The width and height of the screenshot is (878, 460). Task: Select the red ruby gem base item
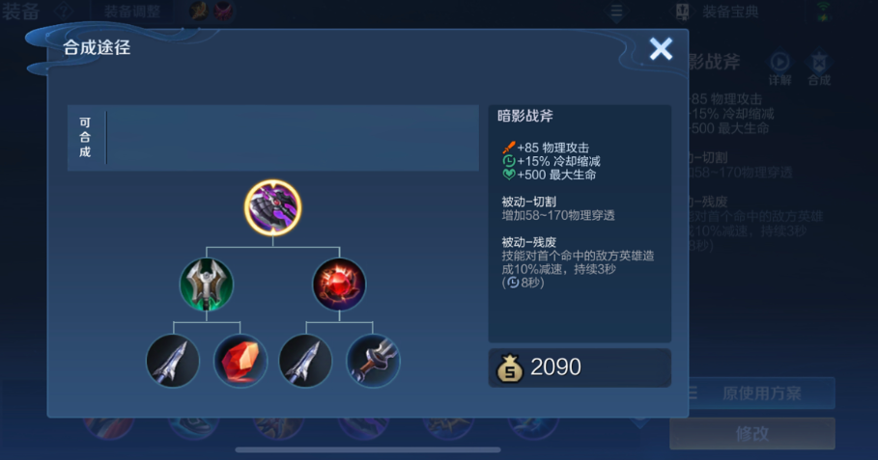point(241,361)
